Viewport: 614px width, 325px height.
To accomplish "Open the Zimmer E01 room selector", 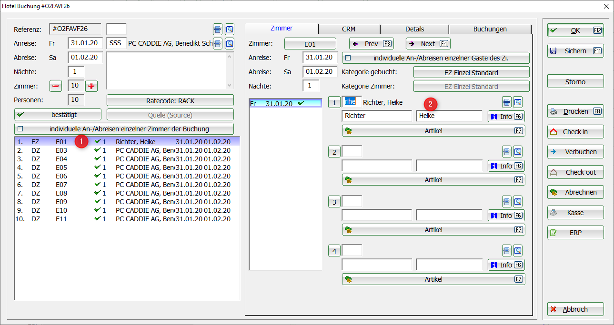I will [310, 44].
